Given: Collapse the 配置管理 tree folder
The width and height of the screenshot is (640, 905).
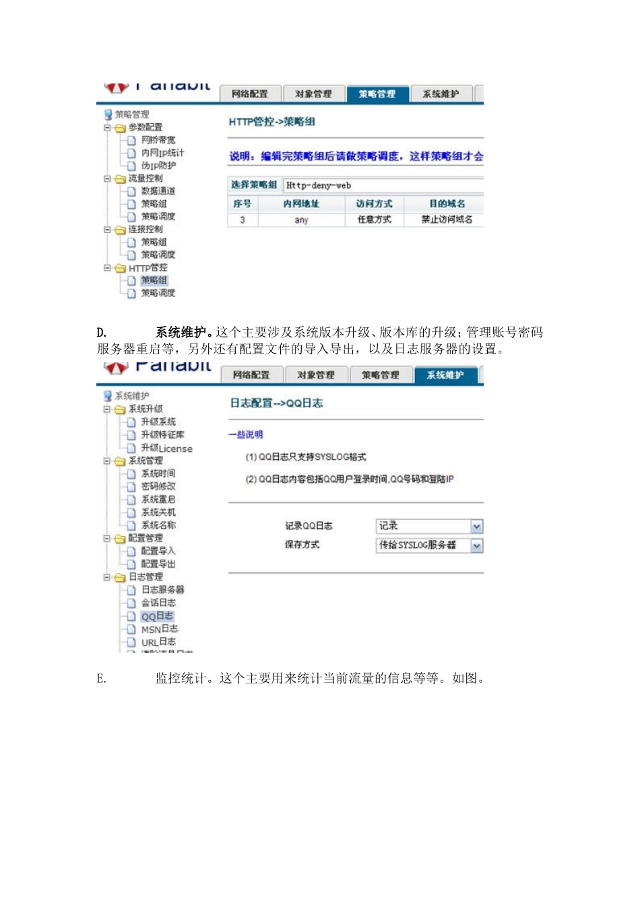Looking at the screenshot, I should tap(107, 538).
